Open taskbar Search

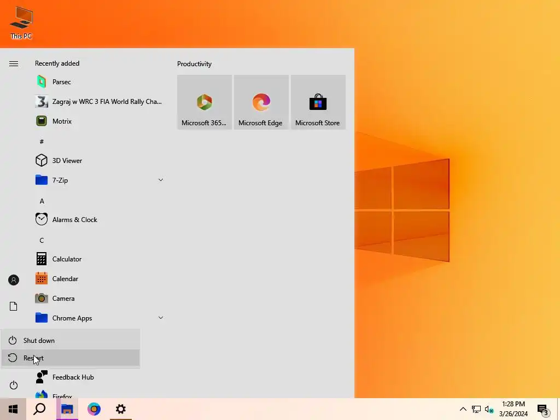(39, 409)
